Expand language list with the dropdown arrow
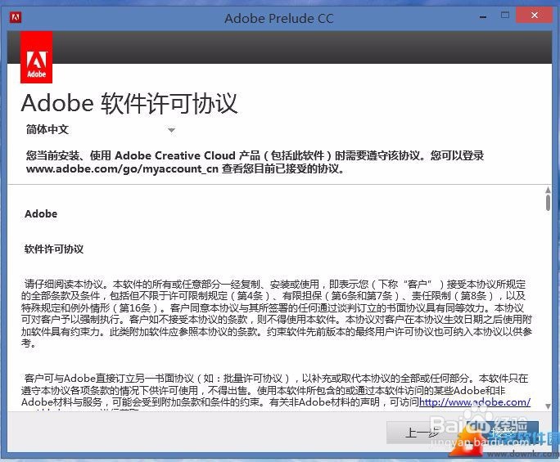The height and width of the screenshot is (462, 560). point(171,130)
